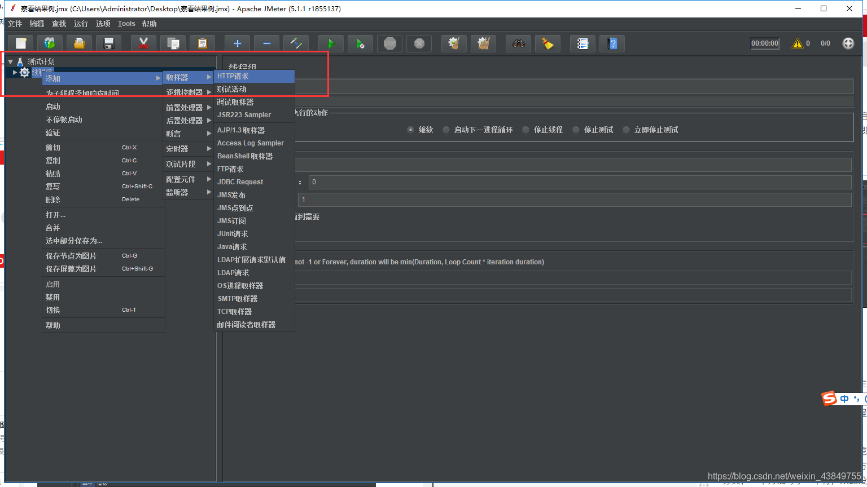Click the Copy toolbar icon
Screen dimensions: 867x487
173,43
